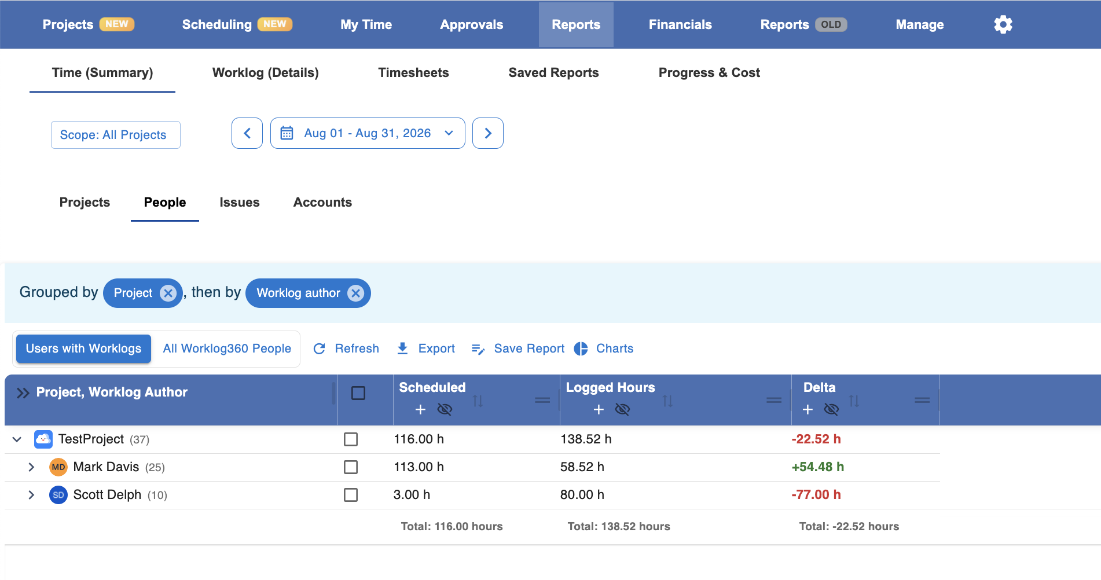
Task: Hide the Scheduled column
Action: coord(445,409)
